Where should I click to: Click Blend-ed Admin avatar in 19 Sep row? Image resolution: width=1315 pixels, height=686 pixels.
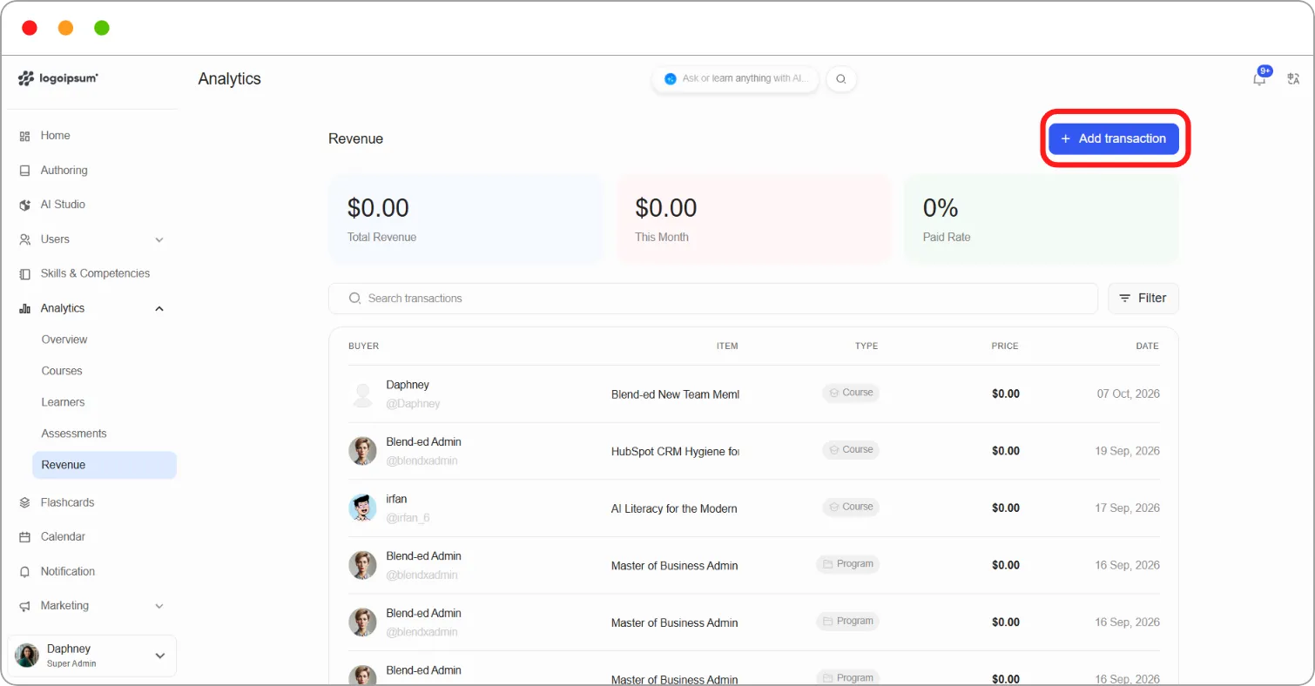363,451
